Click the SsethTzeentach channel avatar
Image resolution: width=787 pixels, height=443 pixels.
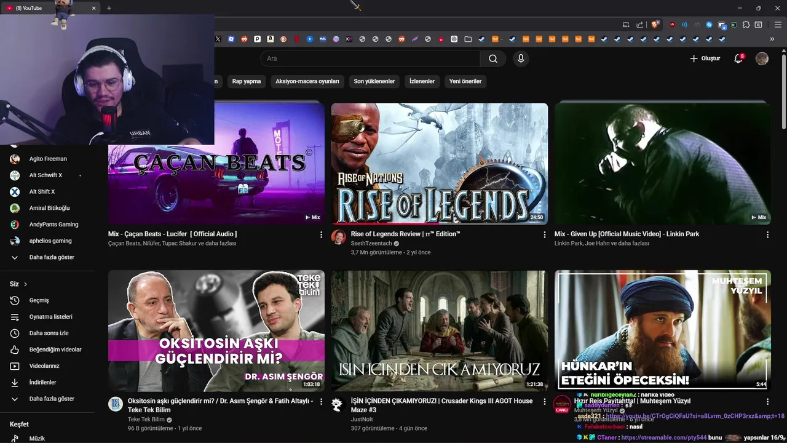(x=338, y=237)
